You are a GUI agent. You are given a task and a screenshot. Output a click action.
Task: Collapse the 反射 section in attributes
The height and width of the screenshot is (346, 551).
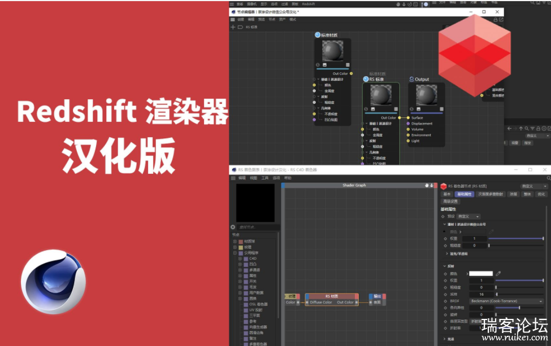445,266
